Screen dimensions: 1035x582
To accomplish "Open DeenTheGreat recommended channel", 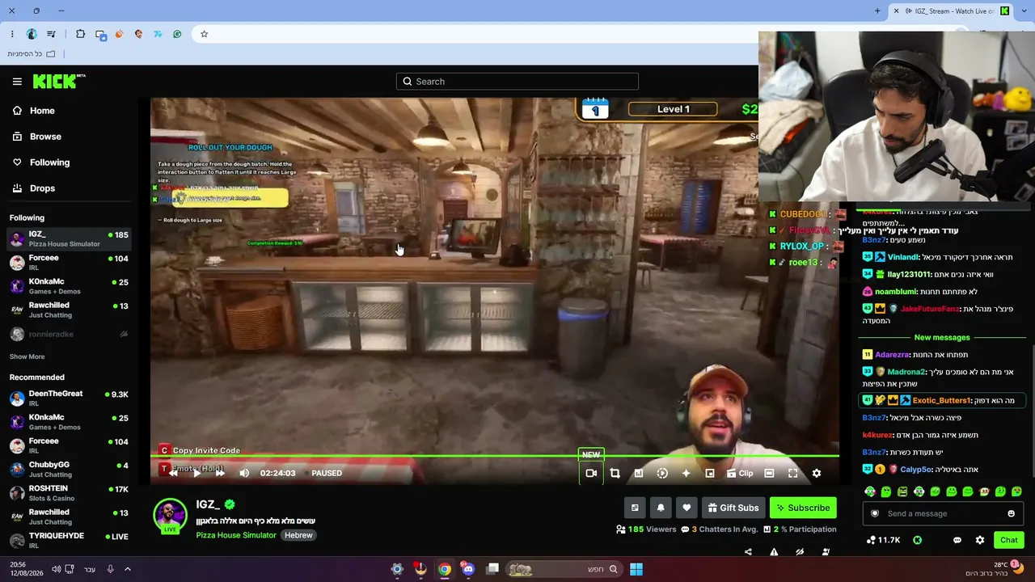I will [70, 398].
